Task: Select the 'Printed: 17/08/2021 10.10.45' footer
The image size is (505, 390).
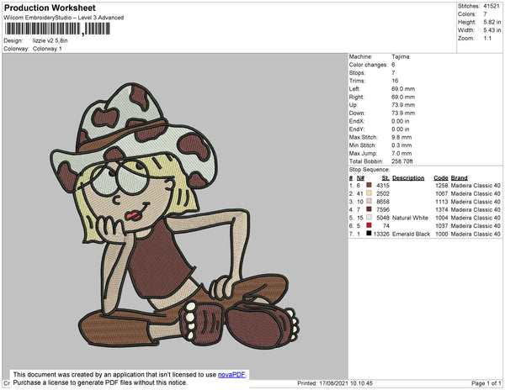Action: pyautogui.click(x=335, y=383)
